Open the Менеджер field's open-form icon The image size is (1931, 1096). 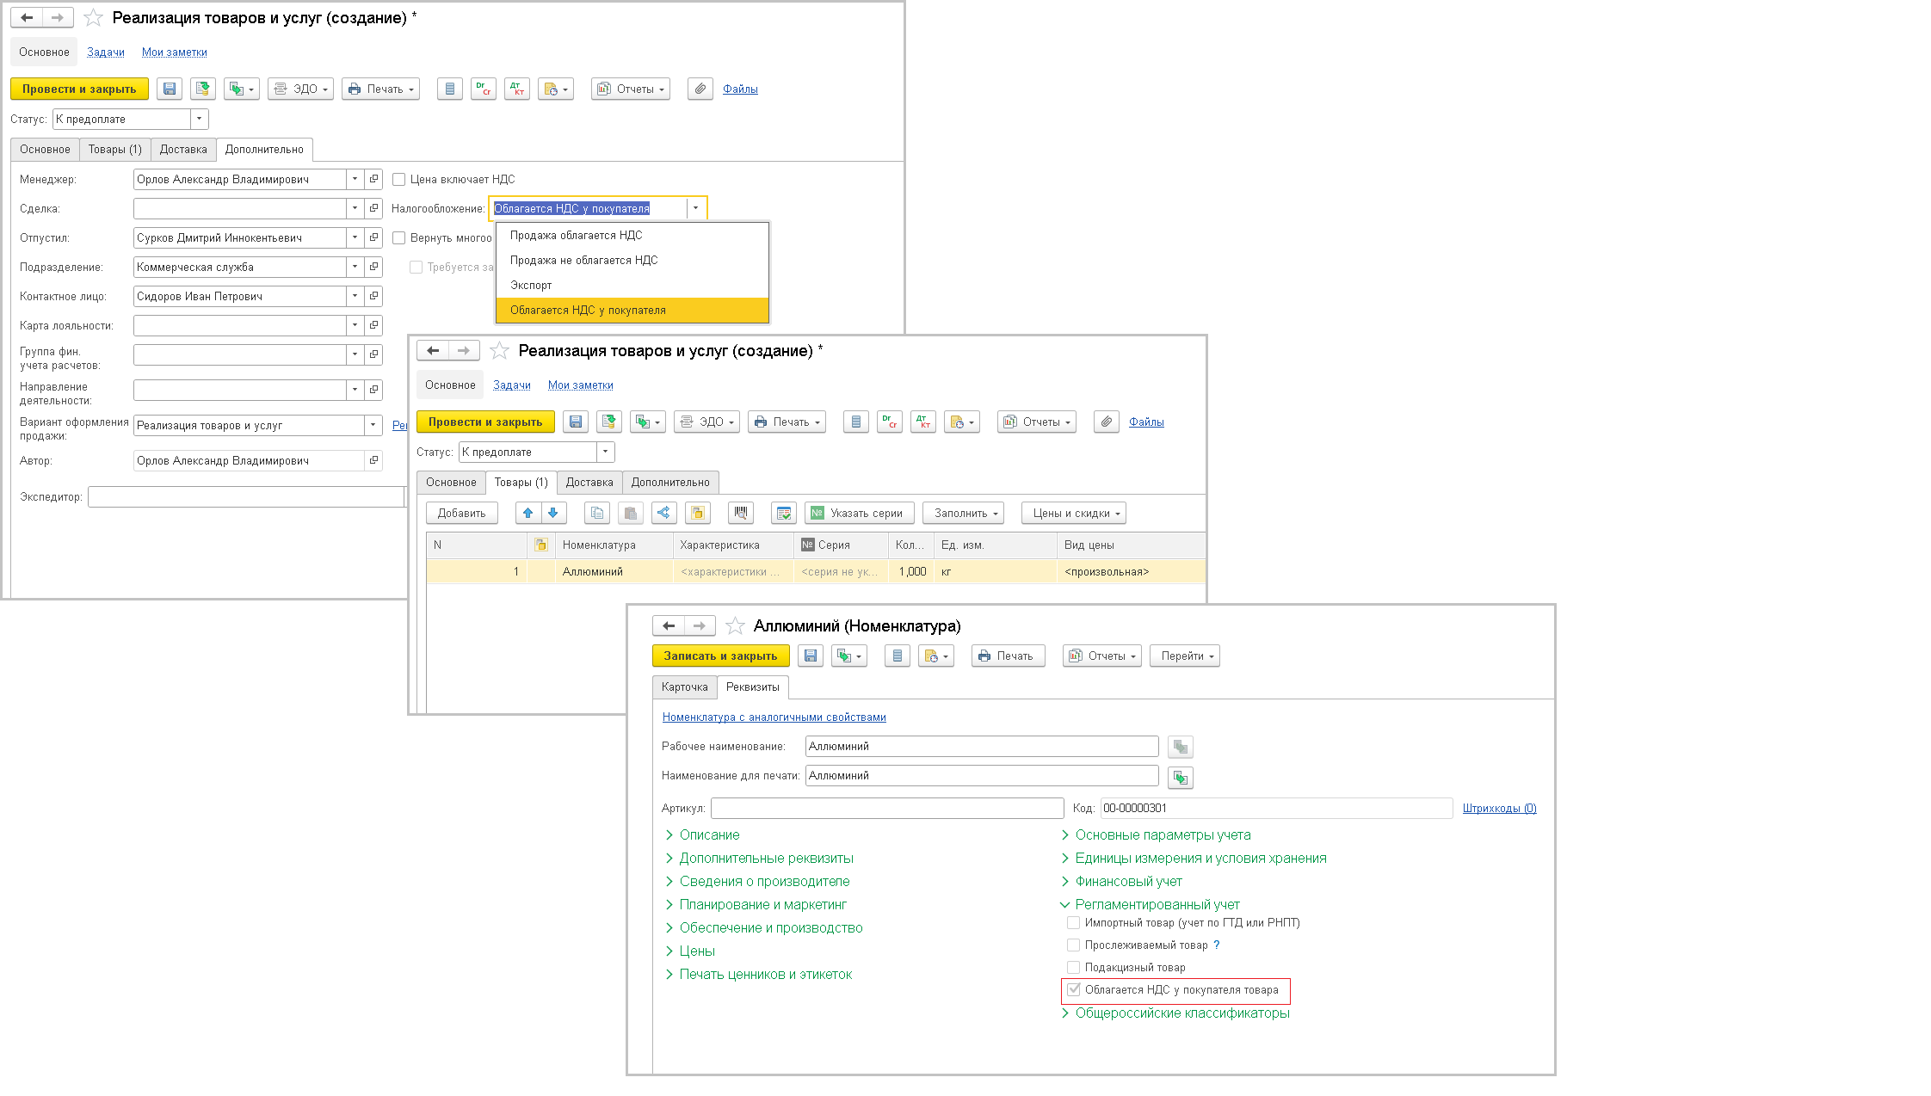373,180
